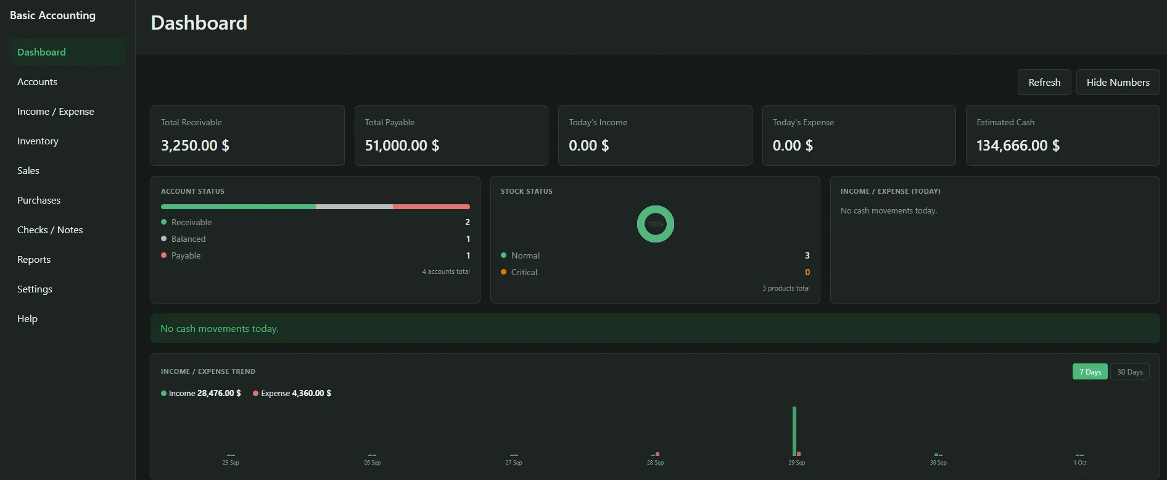Screen dimensions: 1167x480
Task: Switch trend chart to 7 Days
Action: click(x=1090, y=371)
